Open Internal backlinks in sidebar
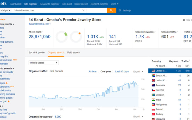The height and width of the screenshot is (120, 192). (6, 60)
